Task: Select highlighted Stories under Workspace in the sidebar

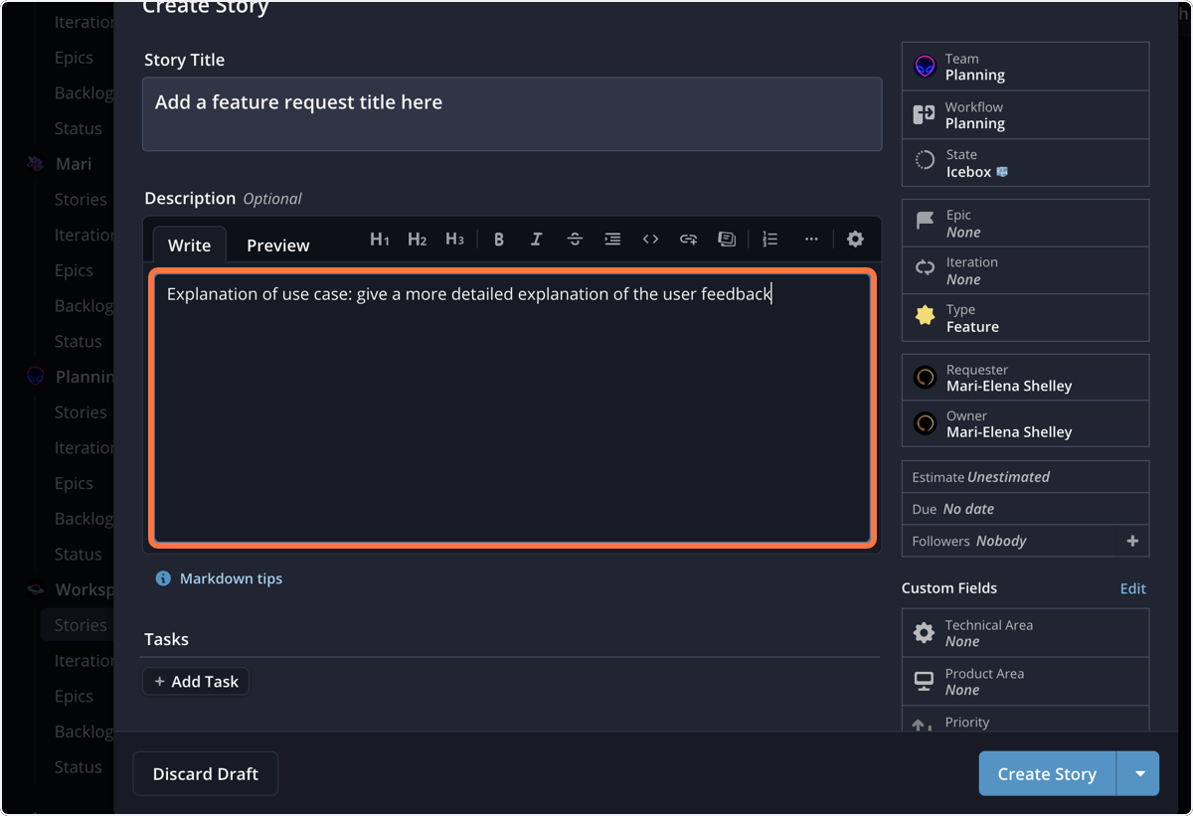Action: 78,625
